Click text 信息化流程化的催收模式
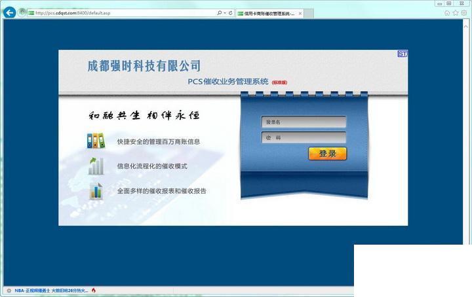 pos(152,166)
